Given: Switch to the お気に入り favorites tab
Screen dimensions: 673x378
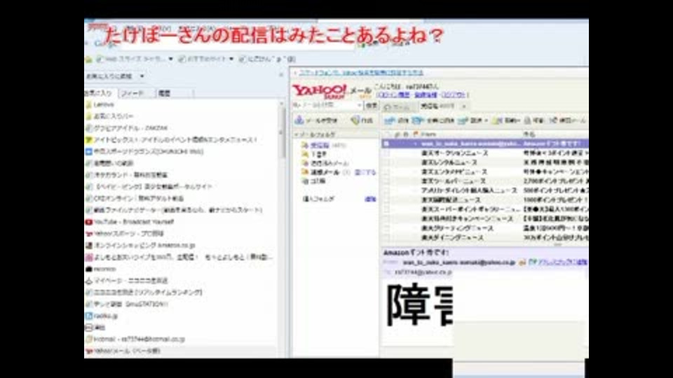Looking at the screenshot, I should (99, 93).
